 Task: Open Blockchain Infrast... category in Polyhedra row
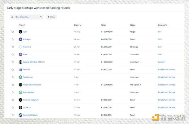point(167,85)
